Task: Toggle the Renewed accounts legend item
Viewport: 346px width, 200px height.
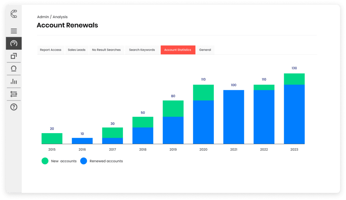Action: (102, 161)
